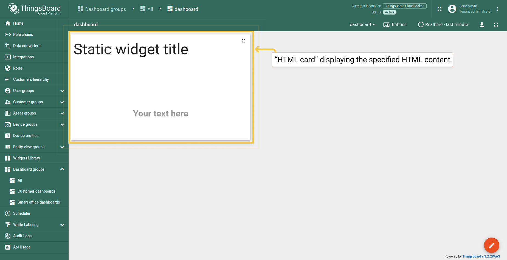Click the ThingsBoard logo
Screen dimensions: 507x260
(34, 9)
